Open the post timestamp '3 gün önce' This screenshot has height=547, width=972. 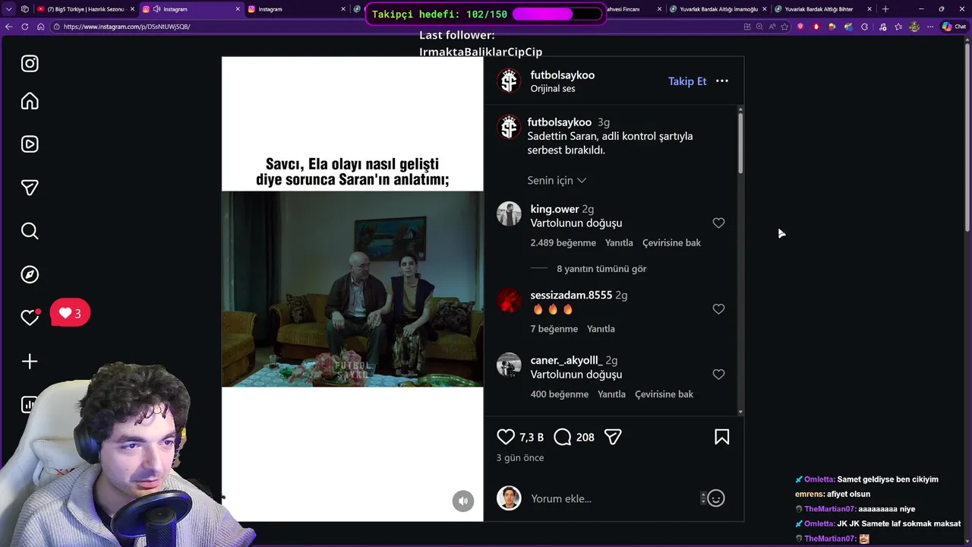(x=520, y=457)
